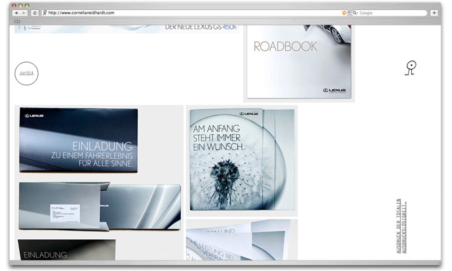
Task: Reload the page with the refresh button
Action: [x=35, y=13]
